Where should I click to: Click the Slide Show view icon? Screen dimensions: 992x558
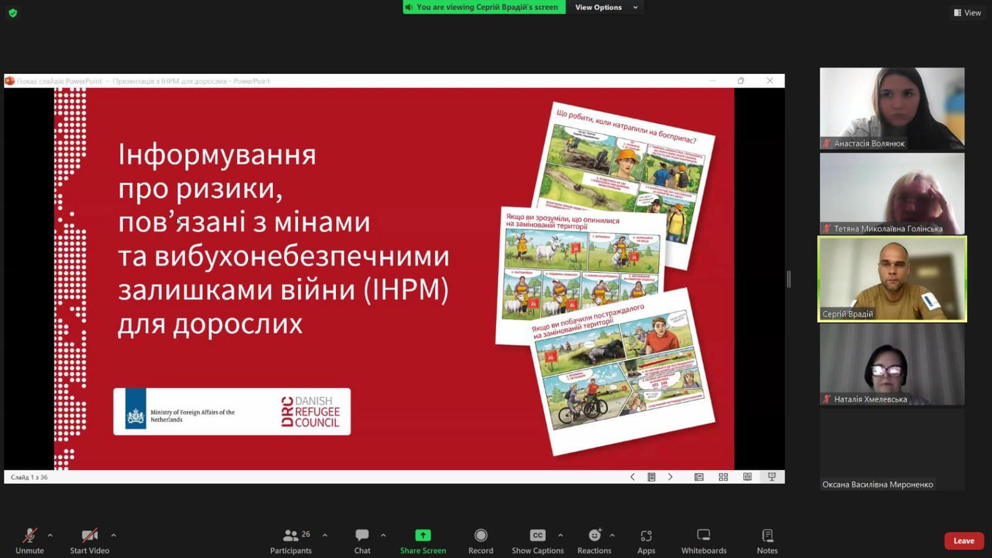coord(772,477)
